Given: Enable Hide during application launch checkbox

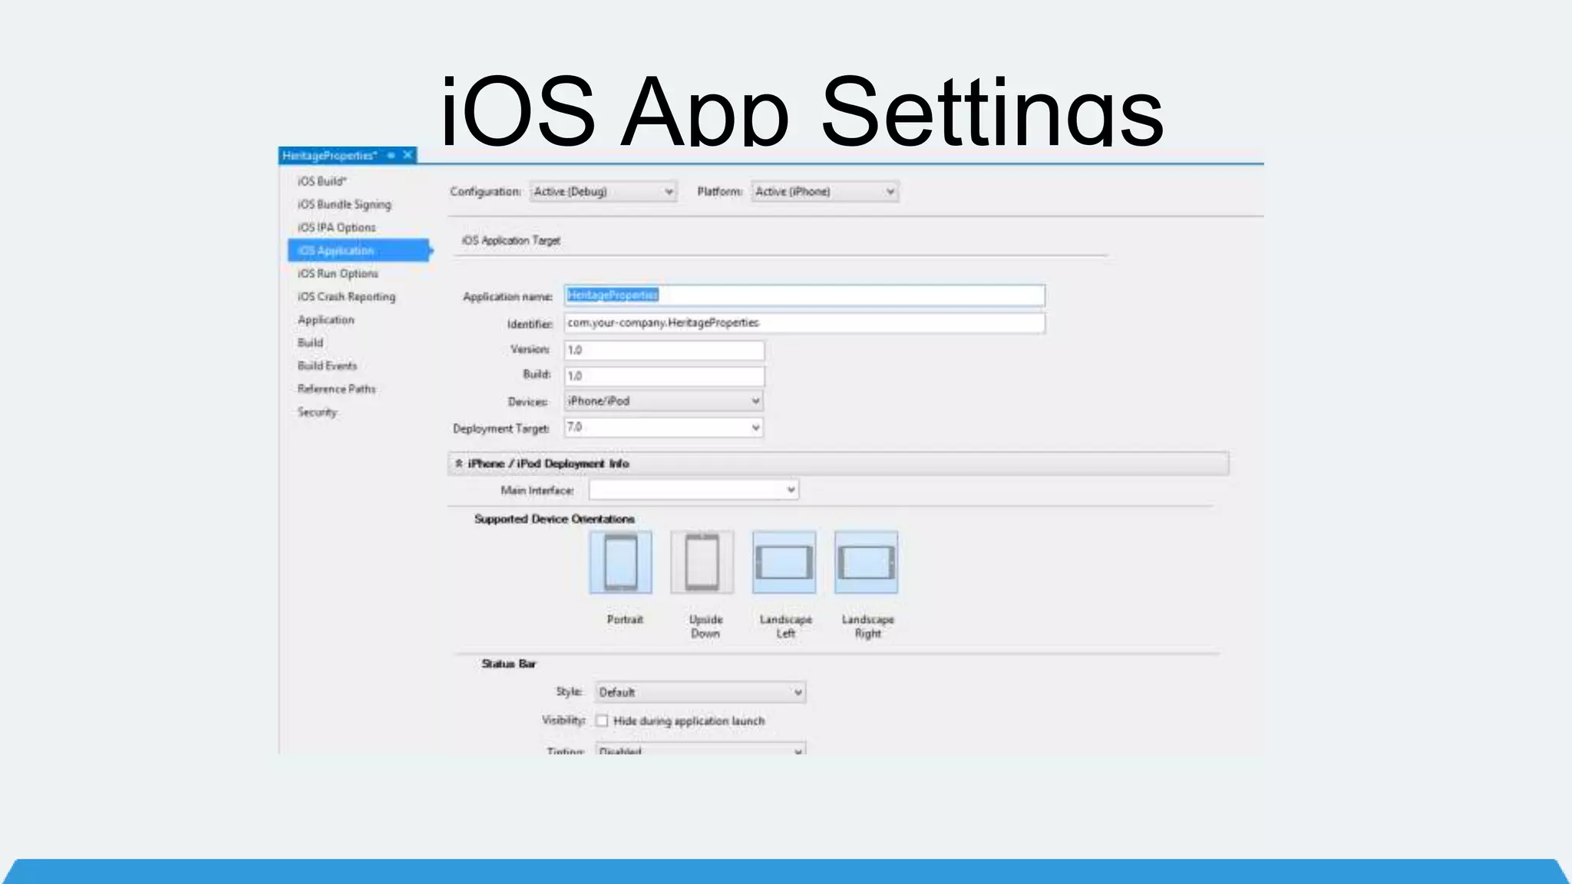Looking at the screenshot, I should (602, 721).
